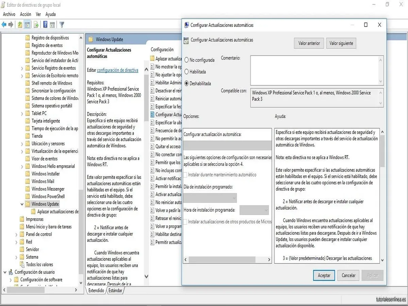Image resolution: width=408 pixels, height=306 pixels.
Task: Go back with the blue back arrow
Action: pyautogui.click(x=4, y=24)
